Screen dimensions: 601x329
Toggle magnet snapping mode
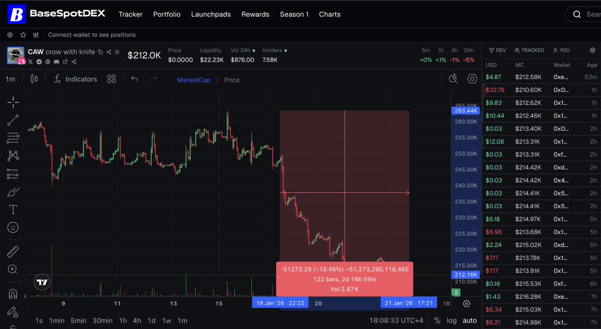(x=13, y=293)
